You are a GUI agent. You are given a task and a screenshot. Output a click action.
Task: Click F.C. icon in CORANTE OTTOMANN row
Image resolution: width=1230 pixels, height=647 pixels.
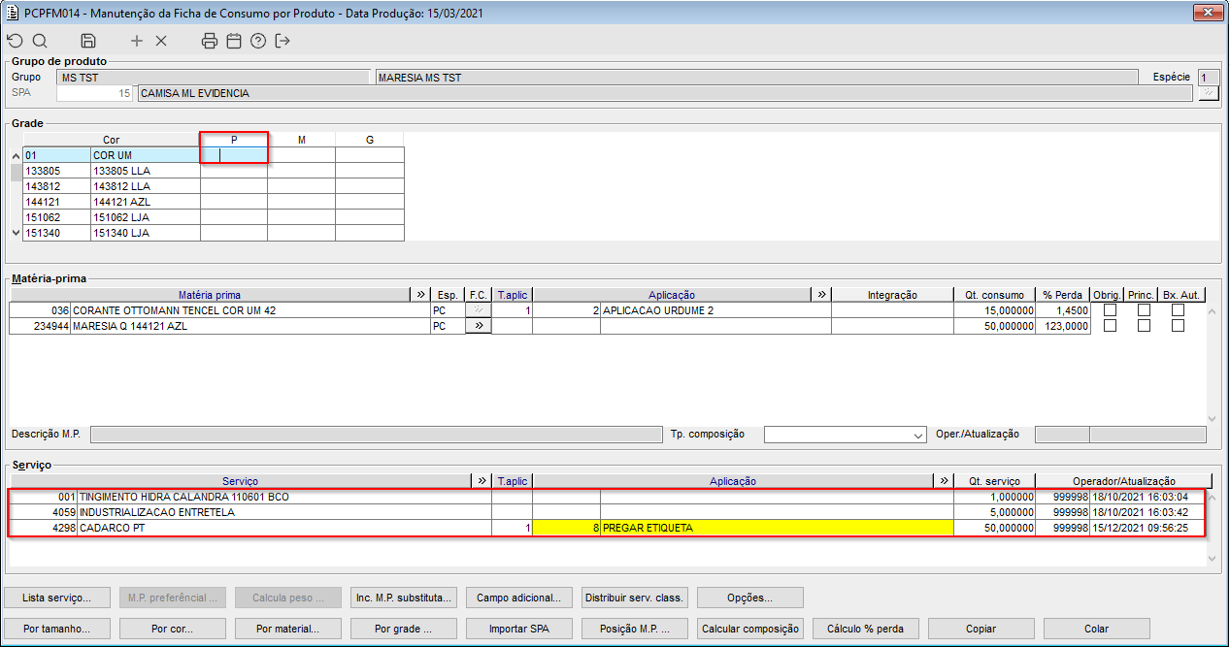point(479,310)
